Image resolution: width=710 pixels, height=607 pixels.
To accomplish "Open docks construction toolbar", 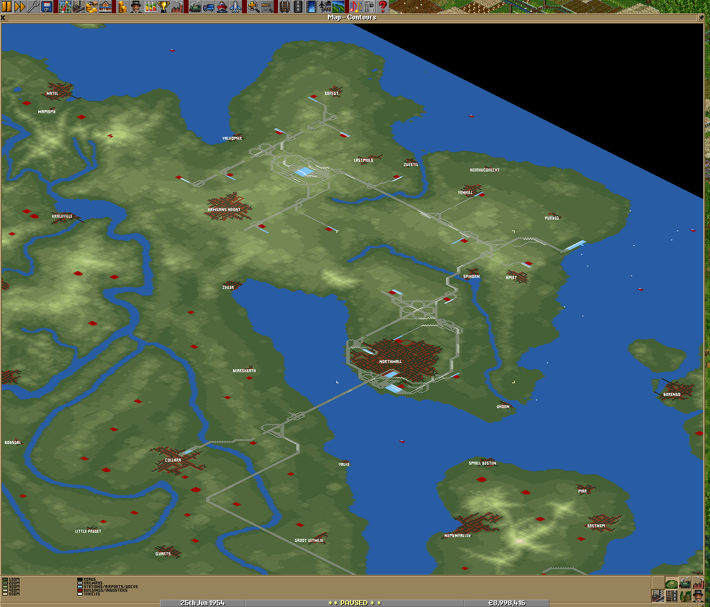I will tap(311, 6).
